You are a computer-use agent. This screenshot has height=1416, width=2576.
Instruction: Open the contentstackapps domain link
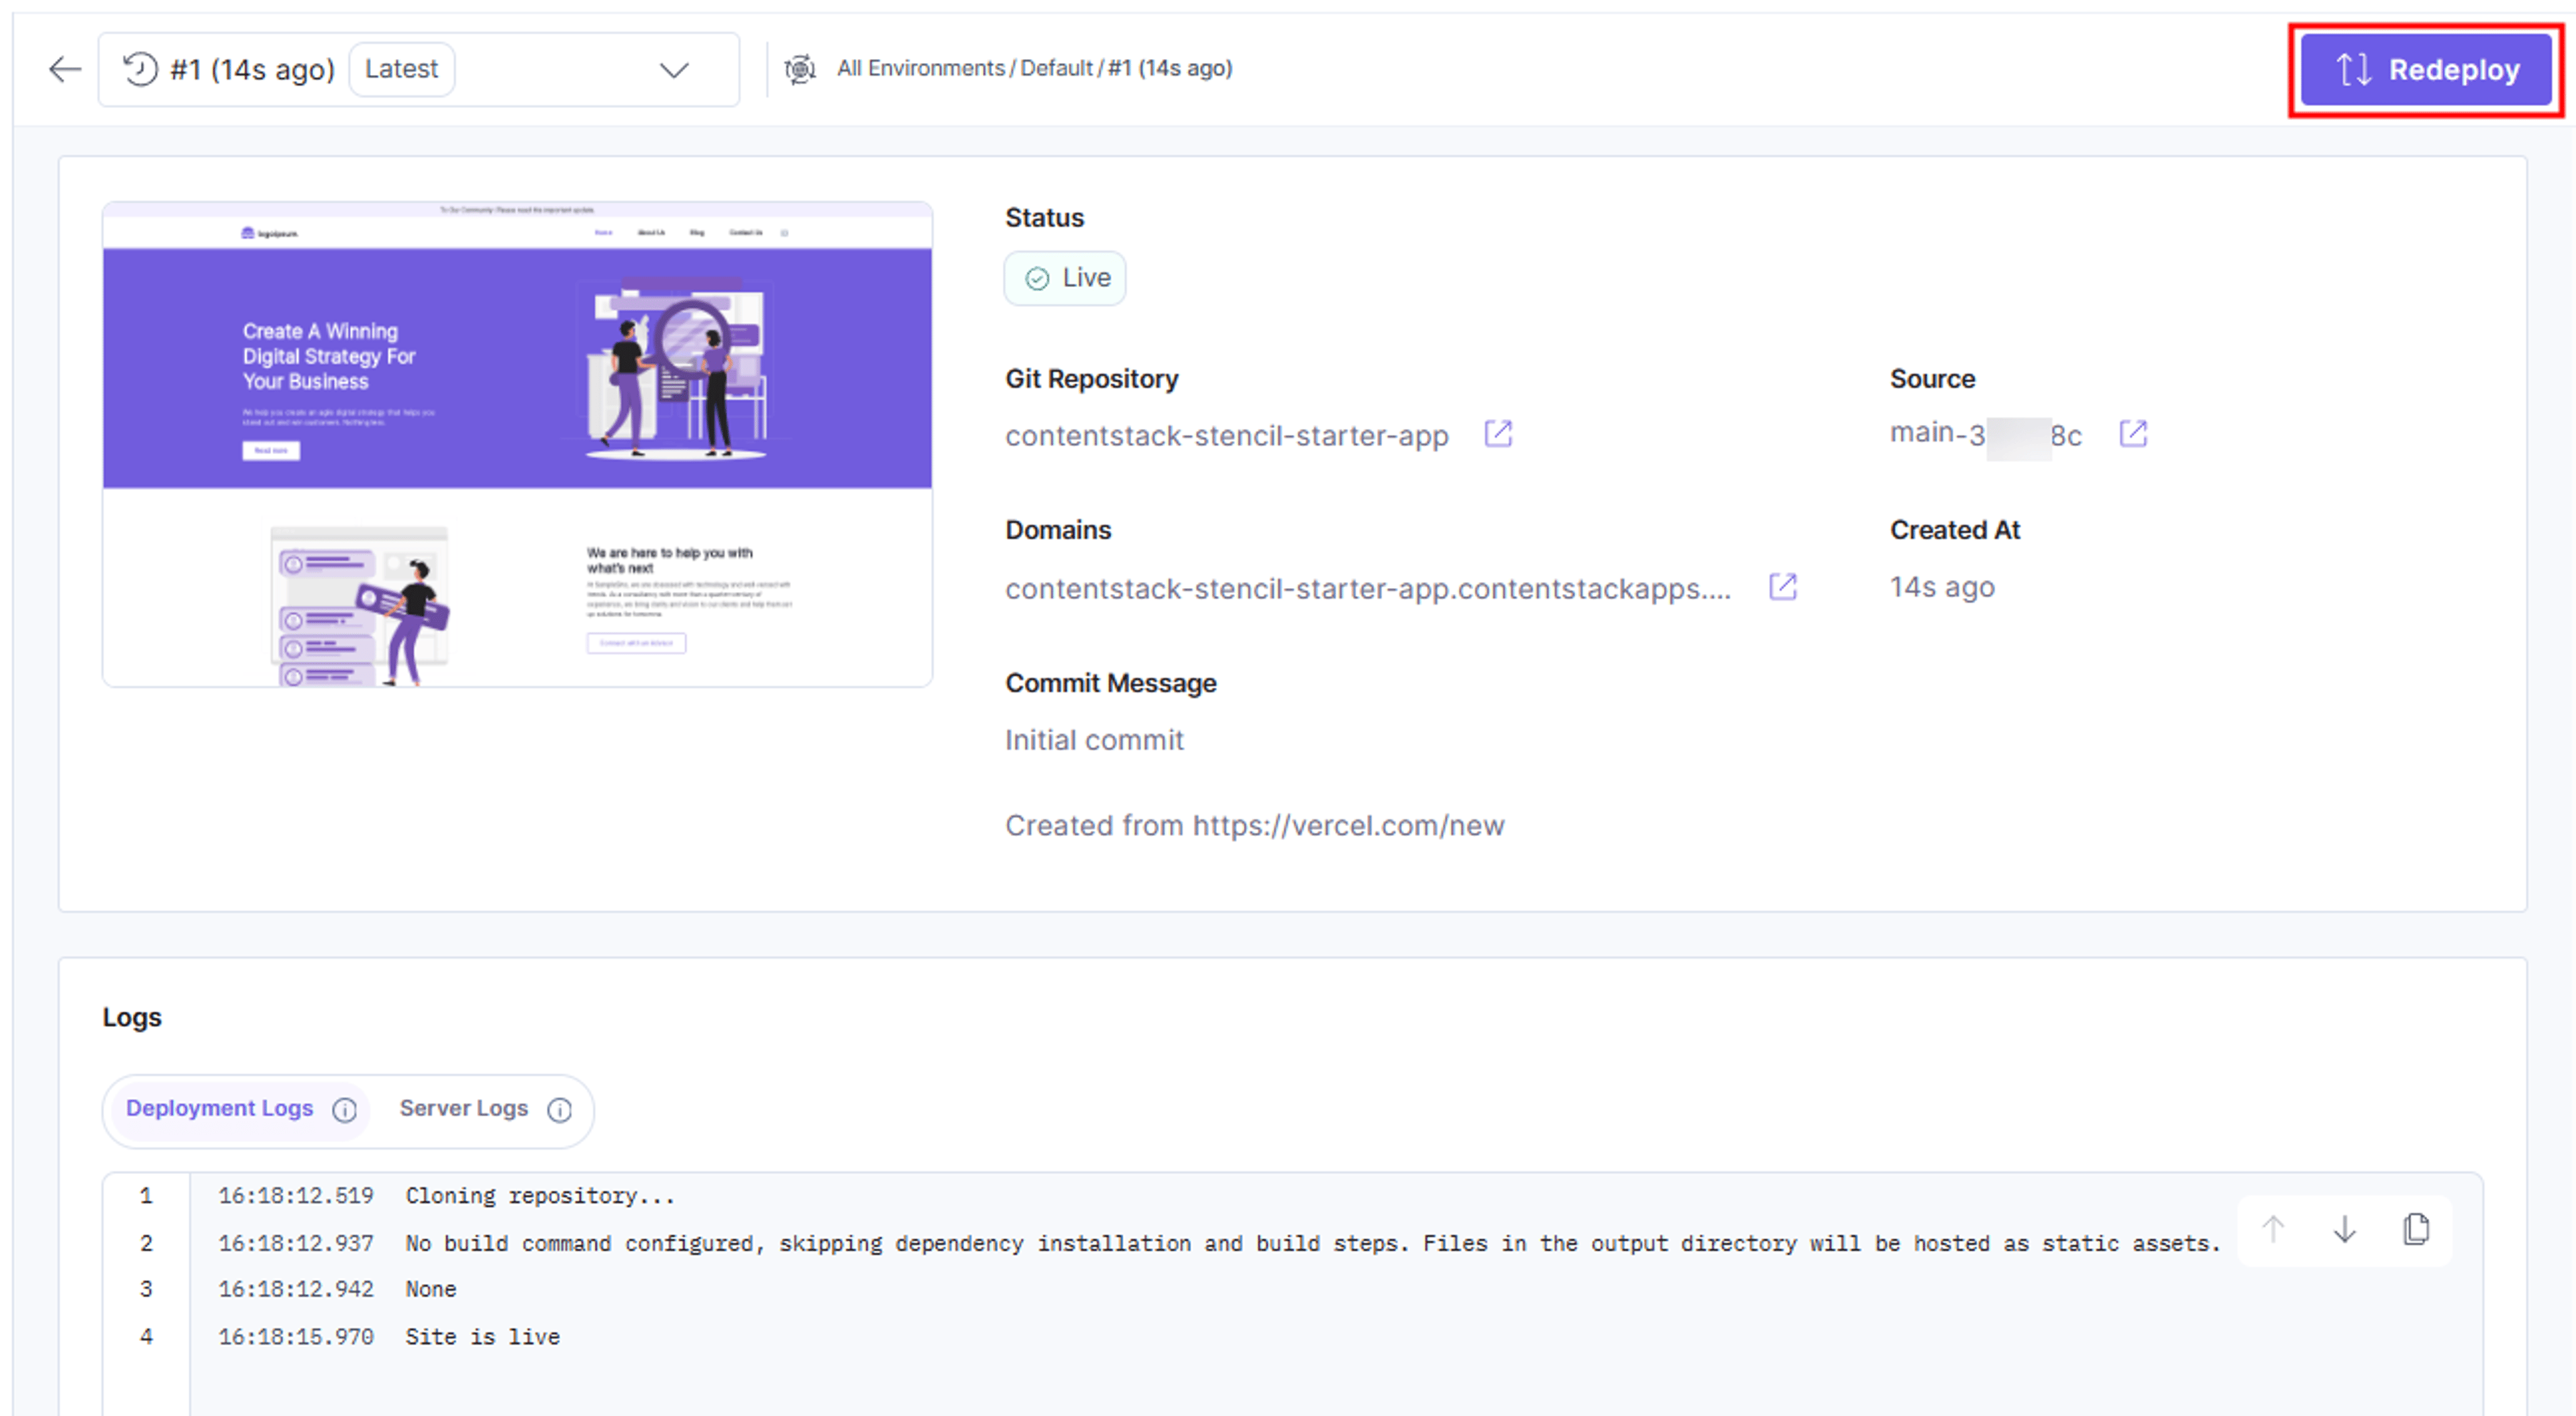coord(1367,589)
